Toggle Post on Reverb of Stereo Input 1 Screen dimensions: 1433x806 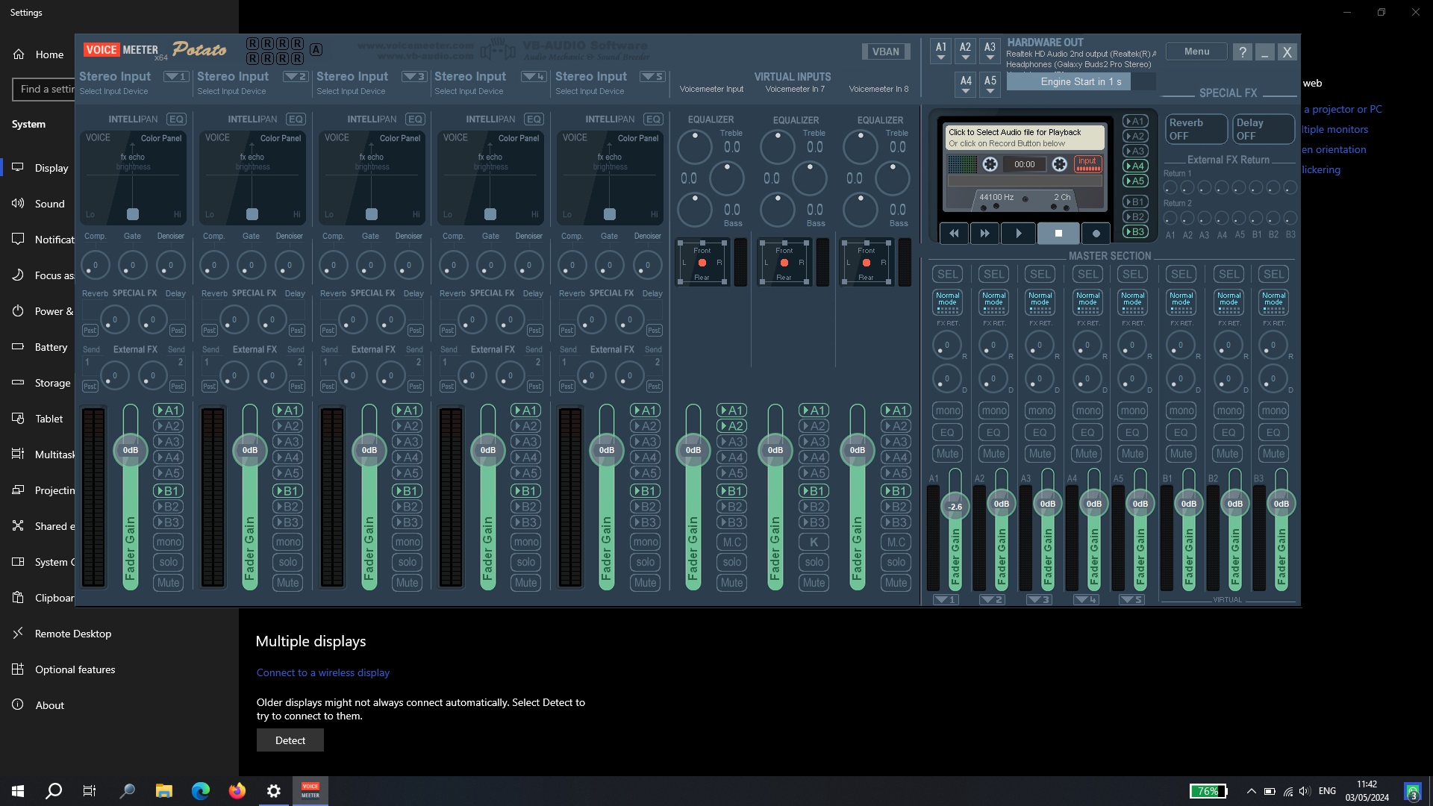click(x=90, y=331)
